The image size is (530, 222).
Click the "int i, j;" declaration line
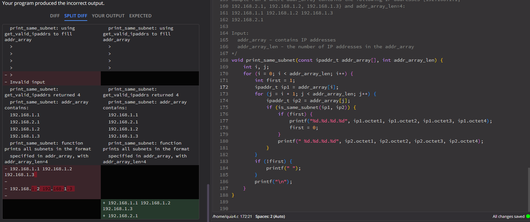tap(256, 67)
